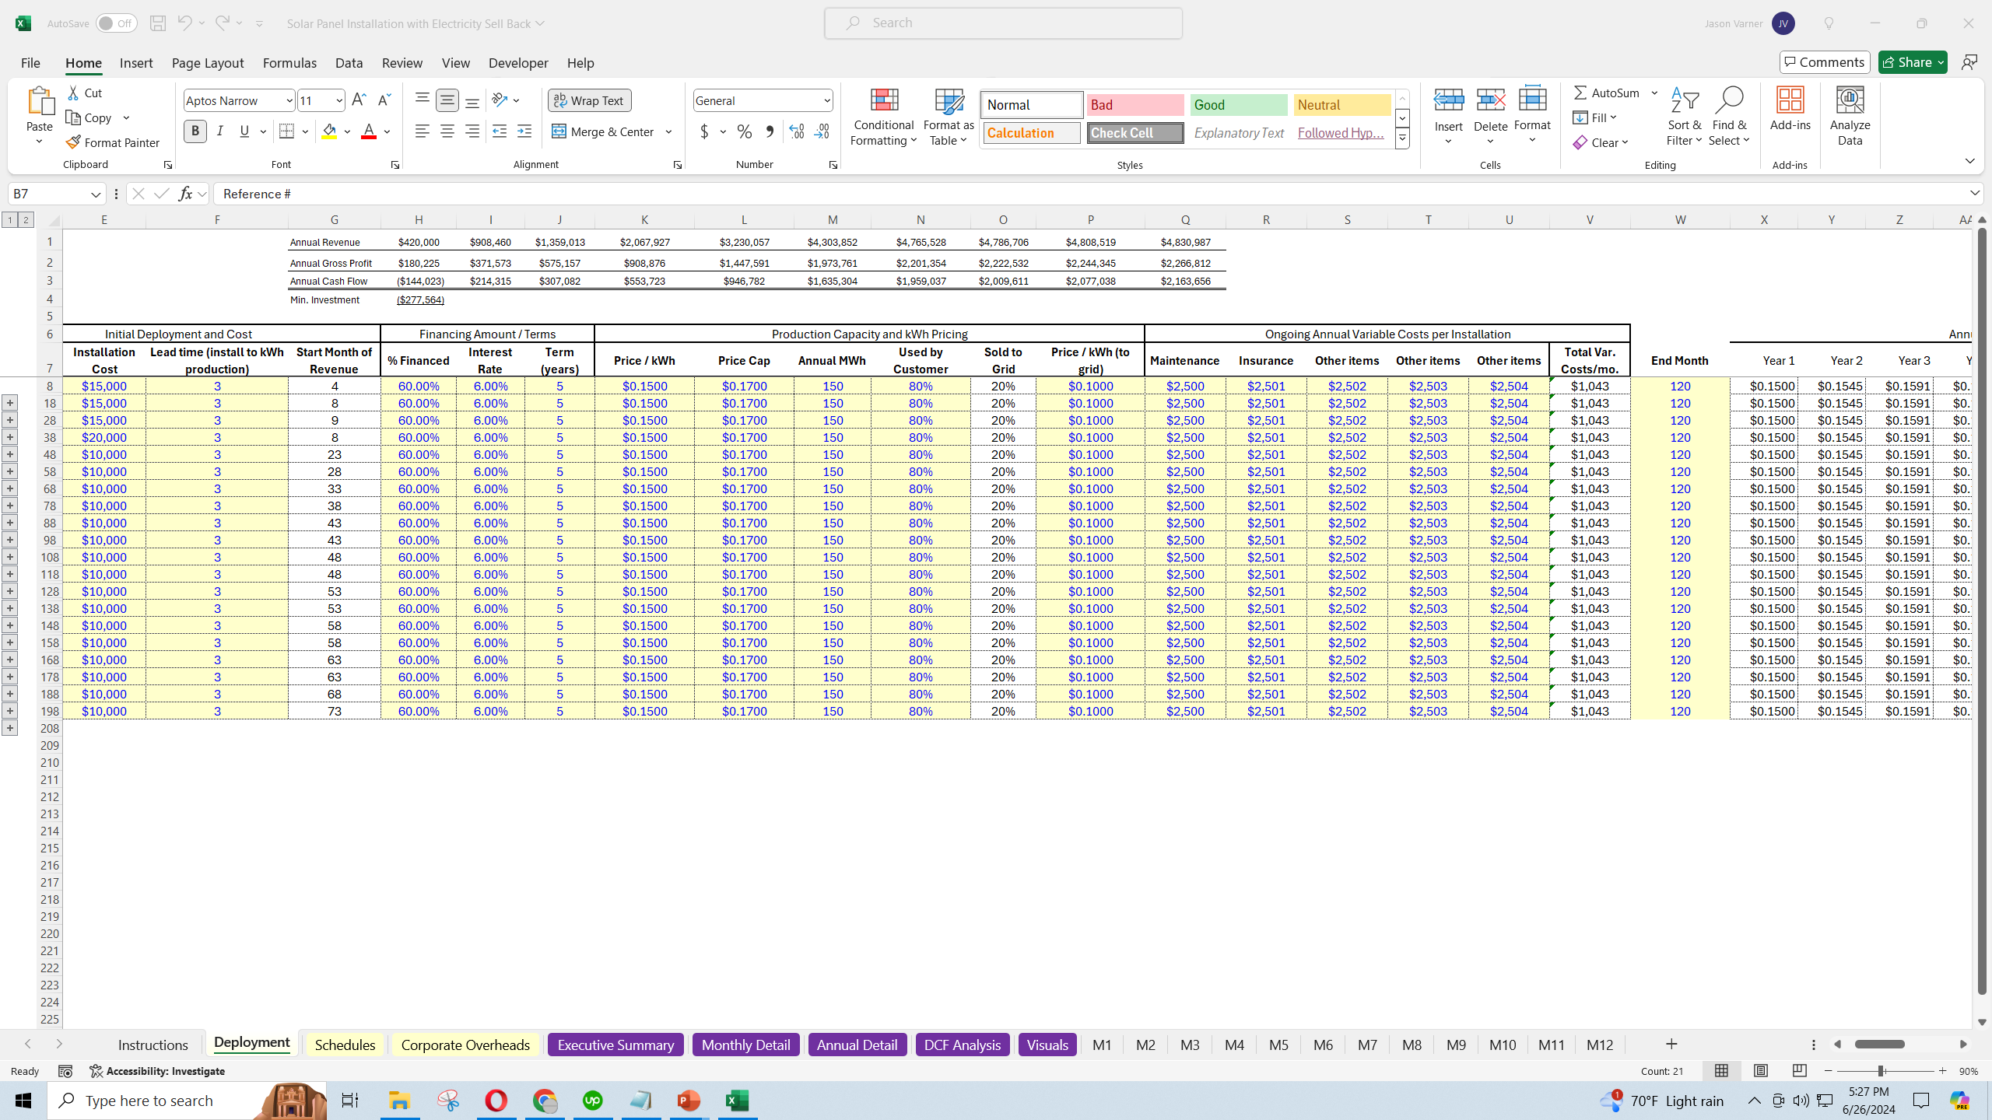Apply Underline formatting
Image resolution: width=1992 pixels, height=1120 pixels.
244,131
